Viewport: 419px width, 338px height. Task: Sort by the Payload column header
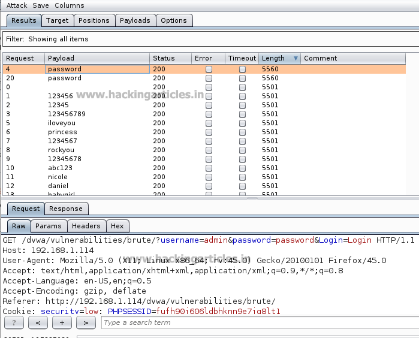pyautogui.click(x=97, y=58)
